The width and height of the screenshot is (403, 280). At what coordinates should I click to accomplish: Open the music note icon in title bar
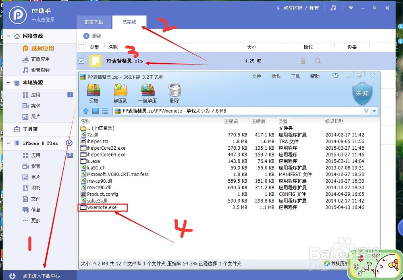point(333,8)
